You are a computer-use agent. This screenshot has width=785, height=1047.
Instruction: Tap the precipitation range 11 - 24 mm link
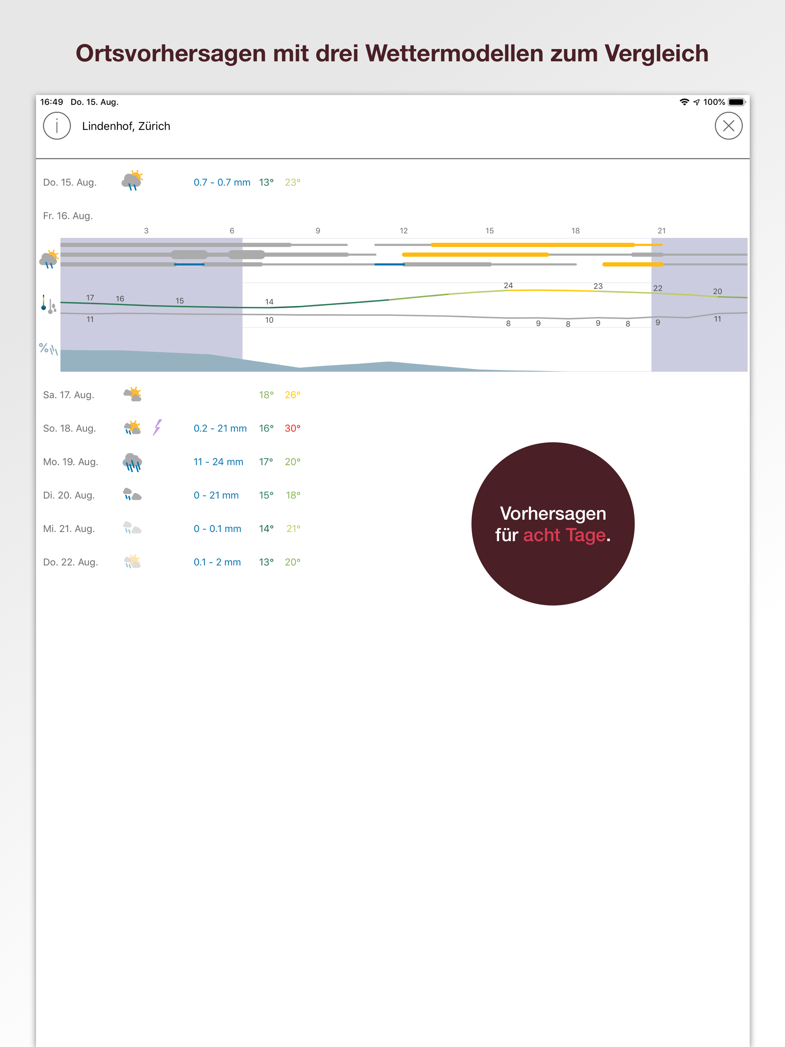click(218, 461)
